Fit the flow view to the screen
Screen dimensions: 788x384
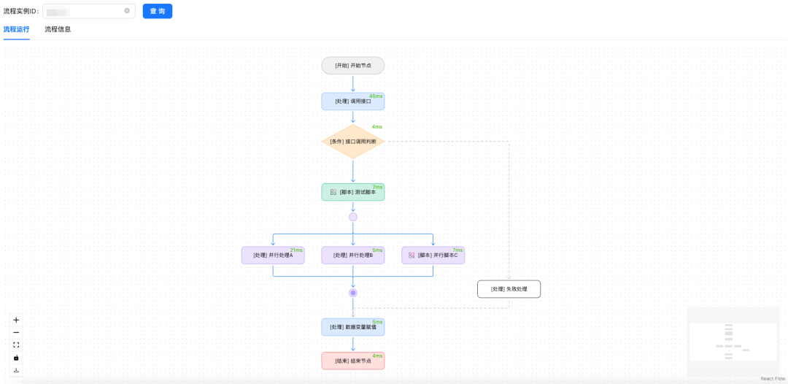(16, 345)
